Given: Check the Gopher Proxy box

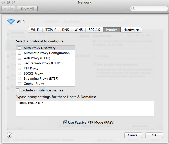Looking at the screenshot, I should [19, 84].
